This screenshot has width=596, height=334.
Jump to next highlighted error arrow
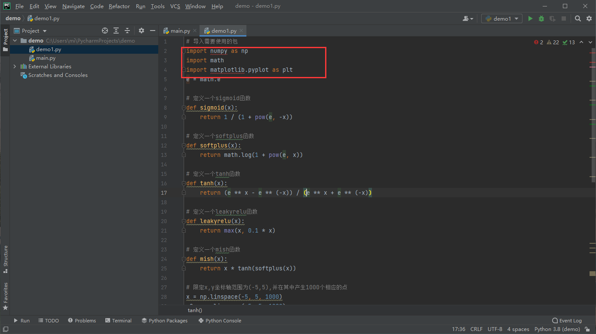point(590,42)
